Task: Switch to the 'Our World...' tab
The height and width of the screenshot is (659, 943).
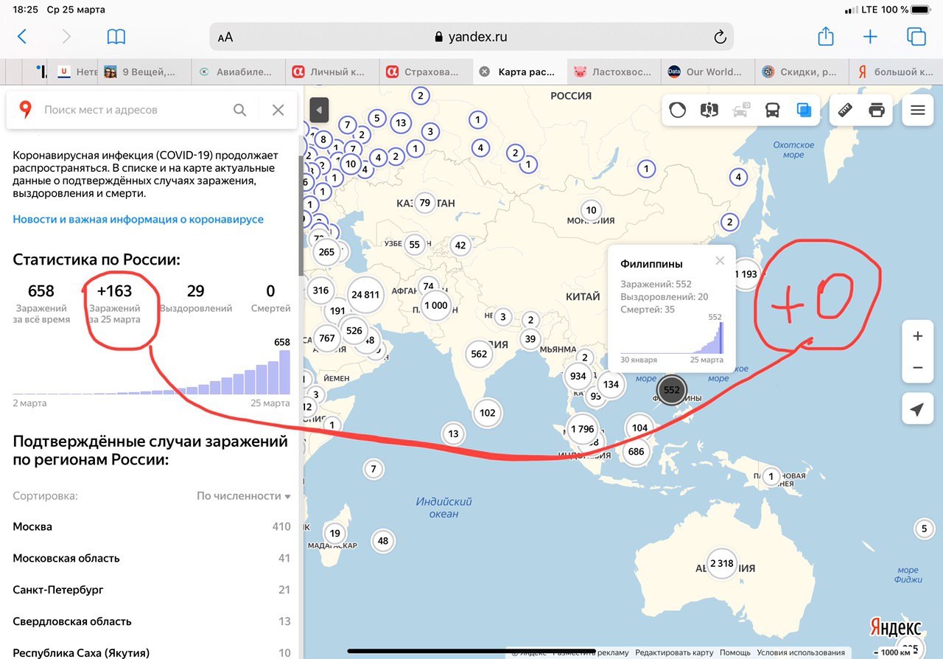Action: 707,72
